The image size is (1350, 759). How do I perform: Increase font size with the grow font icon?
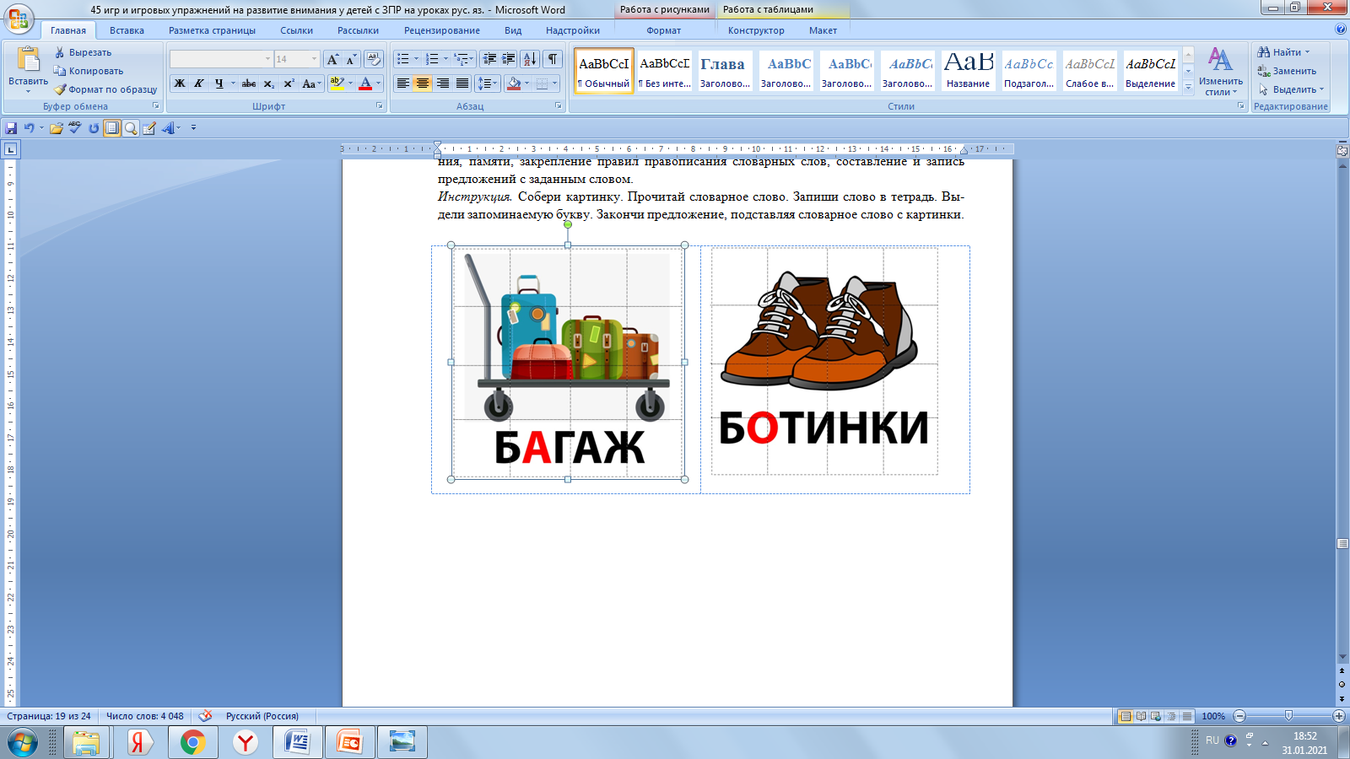tap(332, 59)
